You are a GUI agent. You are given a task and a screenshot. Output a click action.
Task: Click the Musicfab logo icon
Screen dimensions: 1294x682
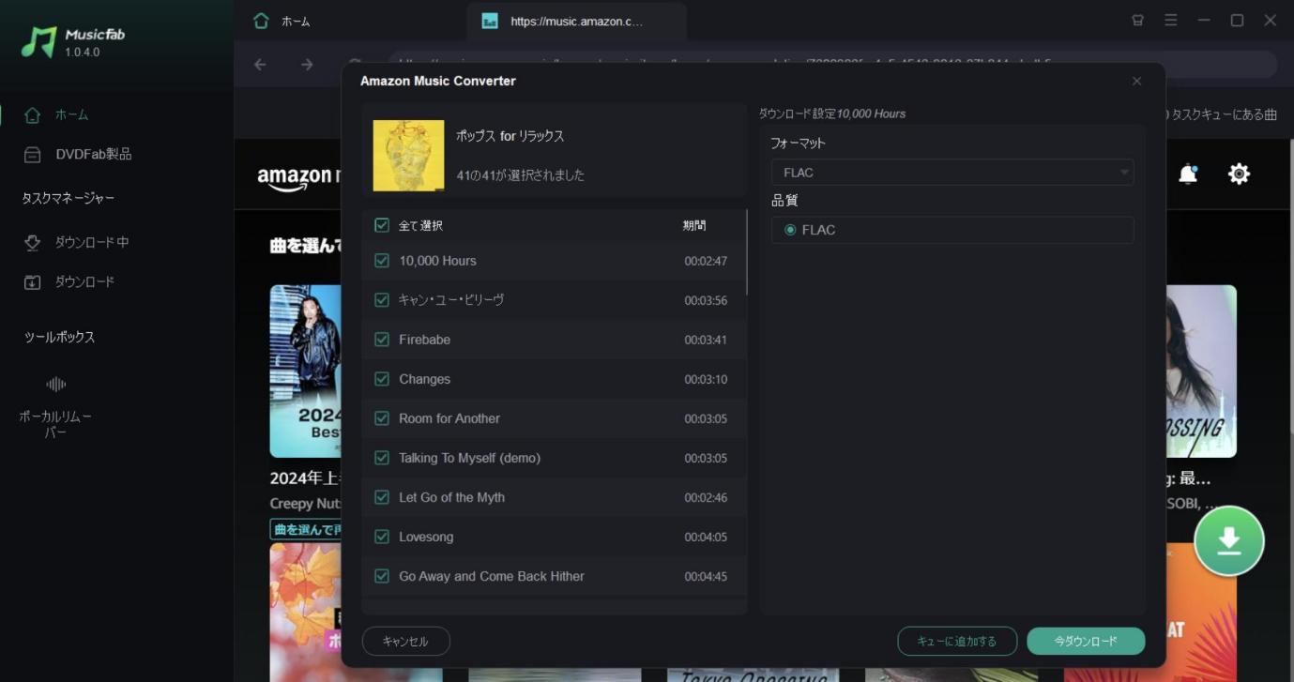click(38, 42)
